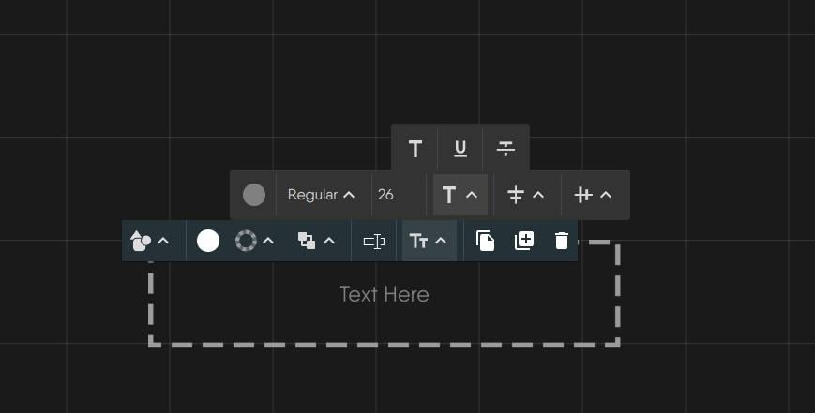Toggle underline text formatting
This screenshot has height=413, width=815.
[x=460, y=149]
